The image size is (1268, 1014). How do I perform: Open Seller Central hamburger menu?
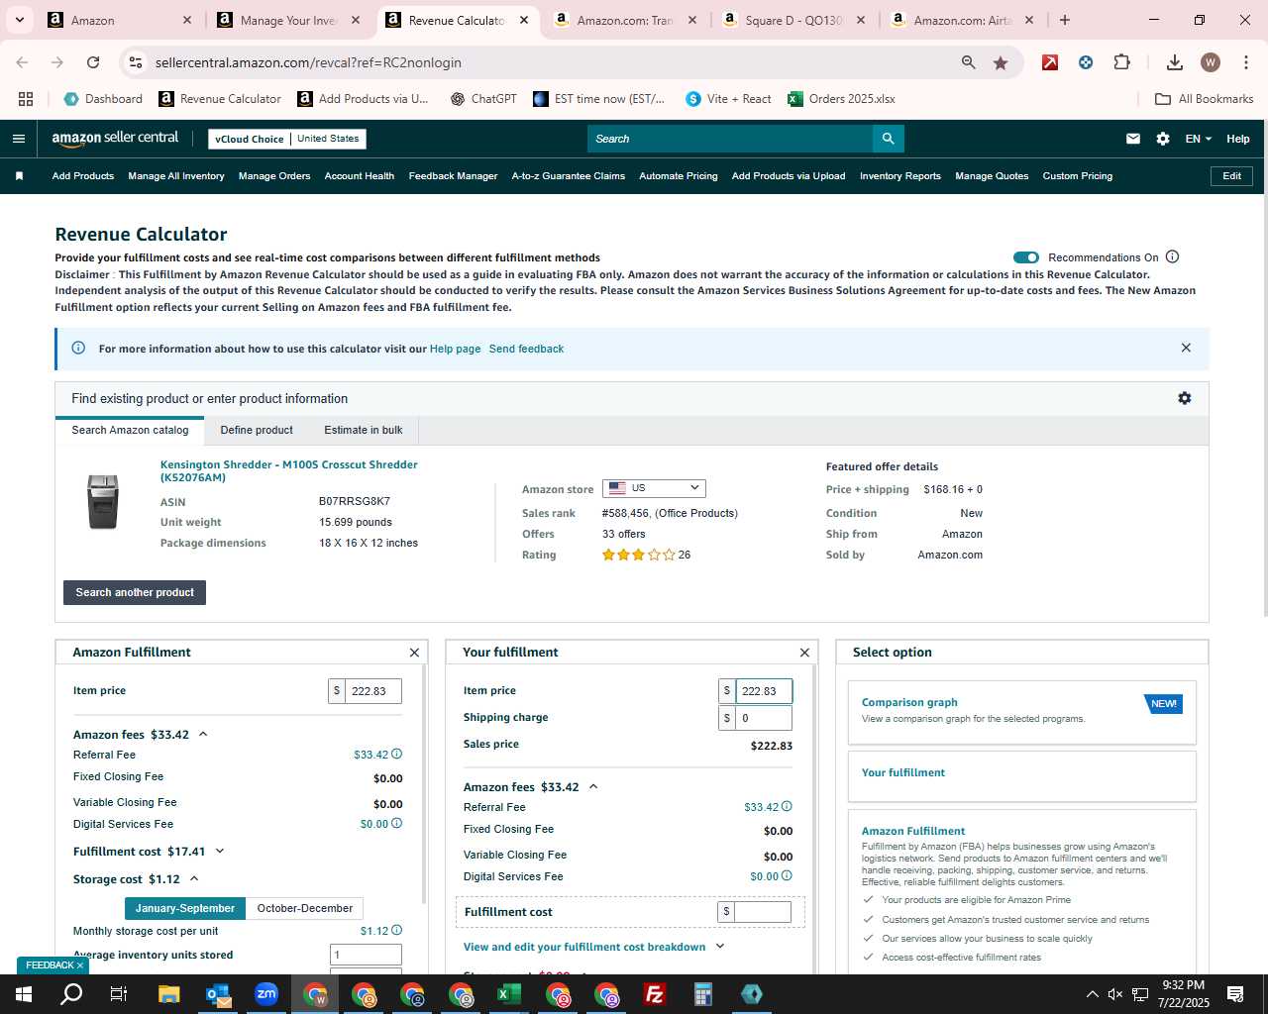pos(18,139)
